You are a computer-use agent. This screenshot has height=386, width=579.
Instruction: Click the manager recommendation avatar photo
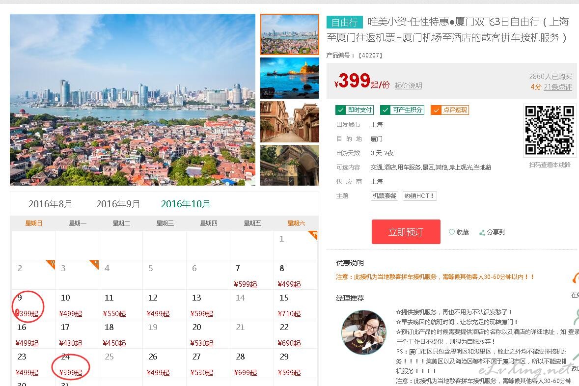[364, 332]
